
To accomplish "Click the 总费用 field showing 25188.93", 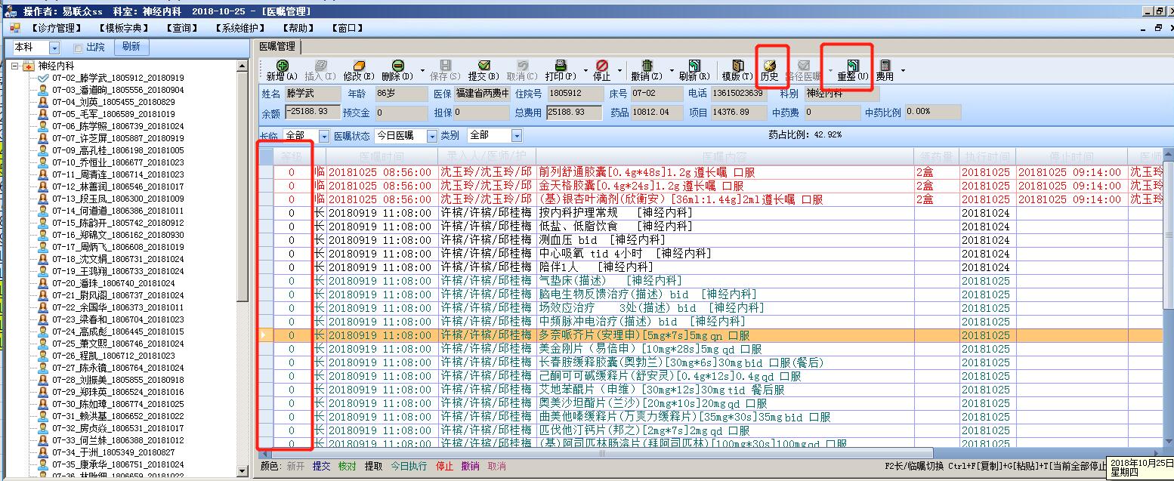I will [573, 113].
